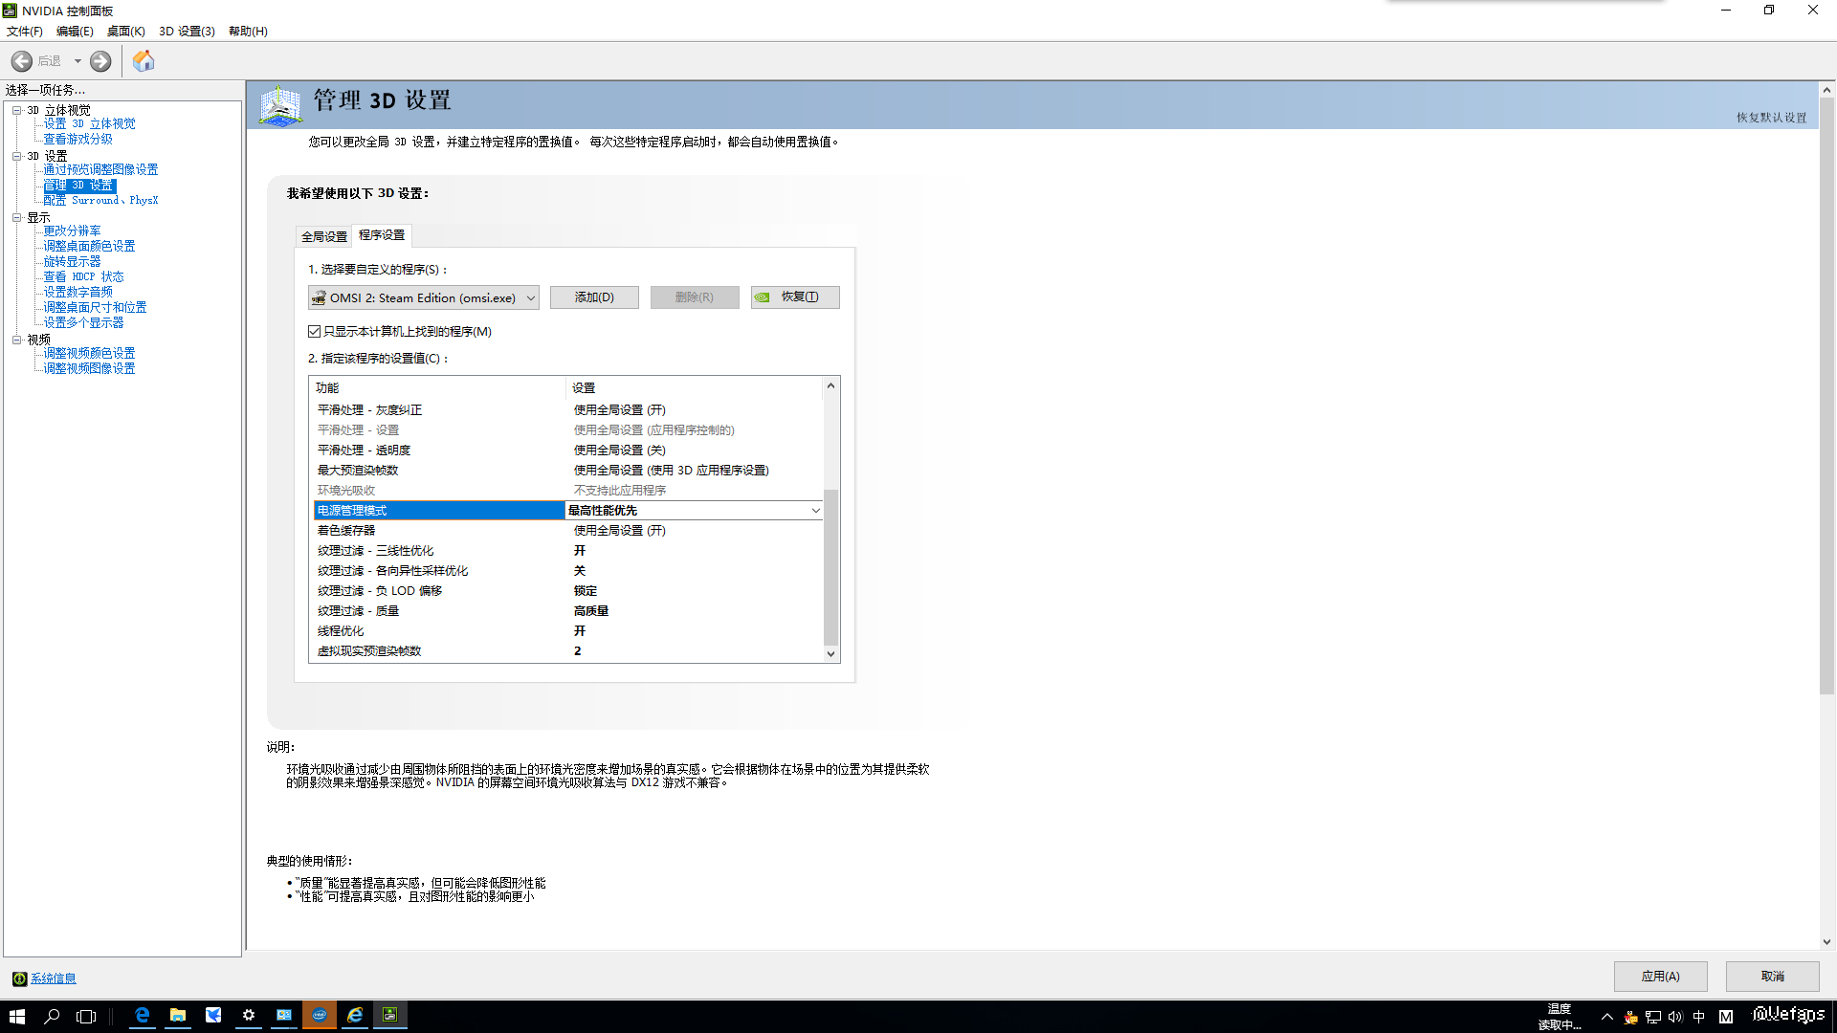This screenshot has height=1033, width=1837.
Task: Click the Home icon in toolbar
Action: coord(144,61)
